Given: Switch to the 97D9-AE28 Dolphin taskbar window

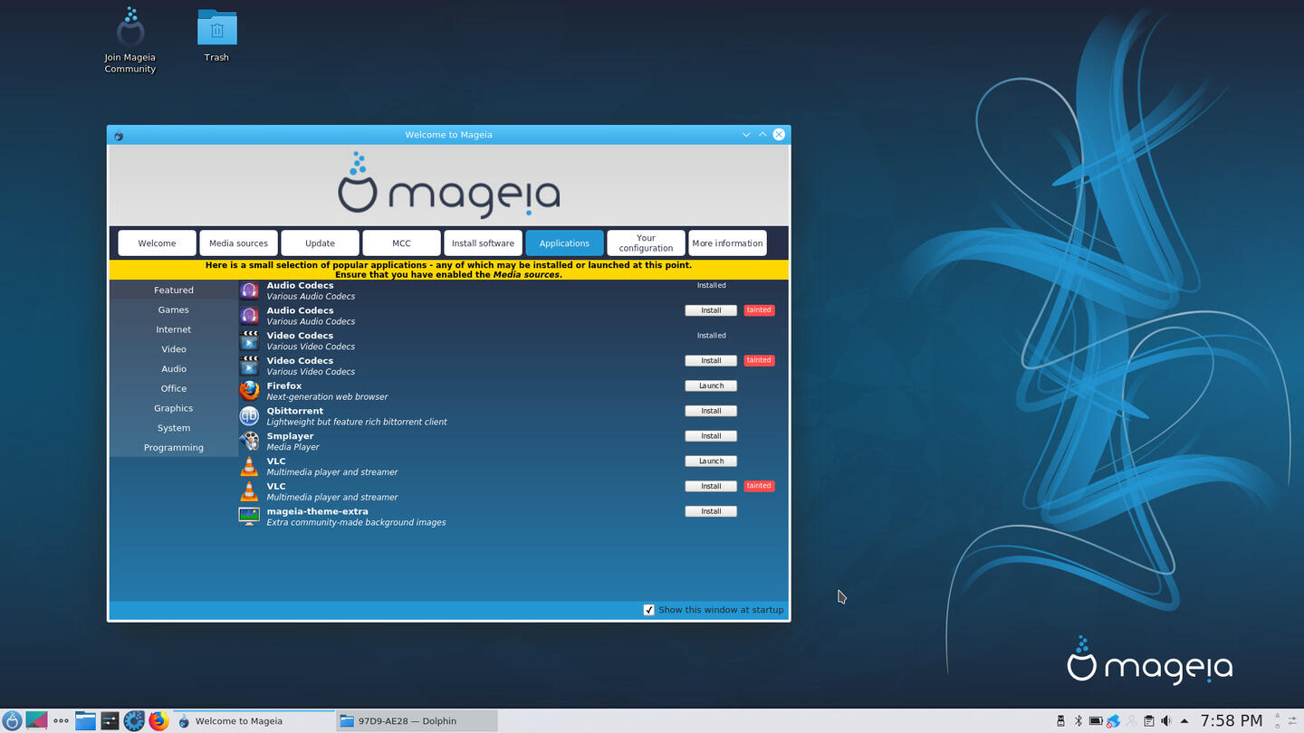Looking at the screenshot, I should pos(417,721).
